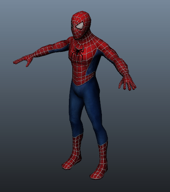
Task: Click the front foot's toe area
Action: 95,176
